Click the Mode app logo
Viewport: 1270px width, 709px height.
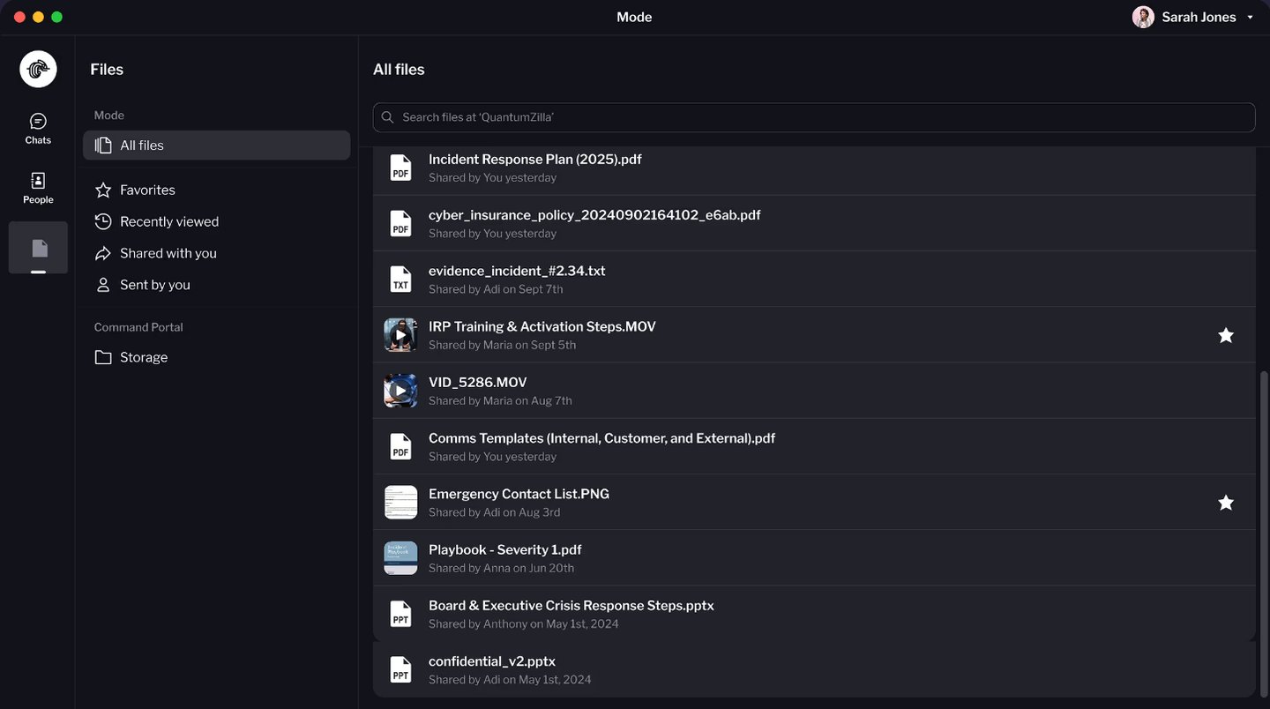38,70
